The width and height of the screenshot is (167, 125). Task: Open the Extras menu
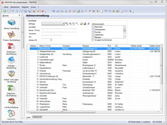click(33, 7)
